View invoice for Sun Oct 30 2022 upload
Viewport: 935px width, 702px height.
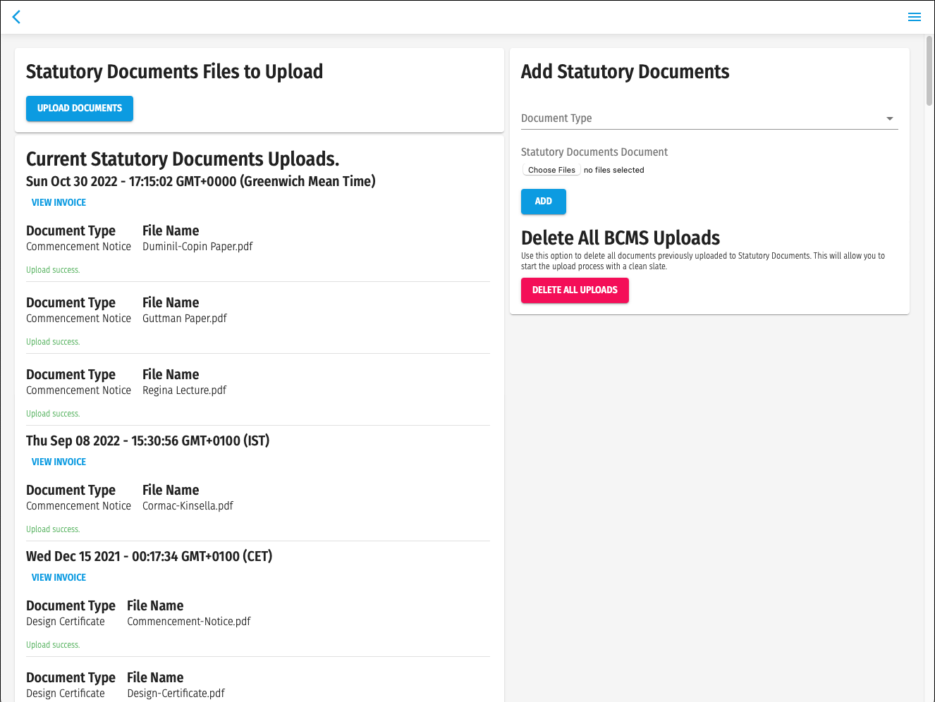click(x=59, y=202)
